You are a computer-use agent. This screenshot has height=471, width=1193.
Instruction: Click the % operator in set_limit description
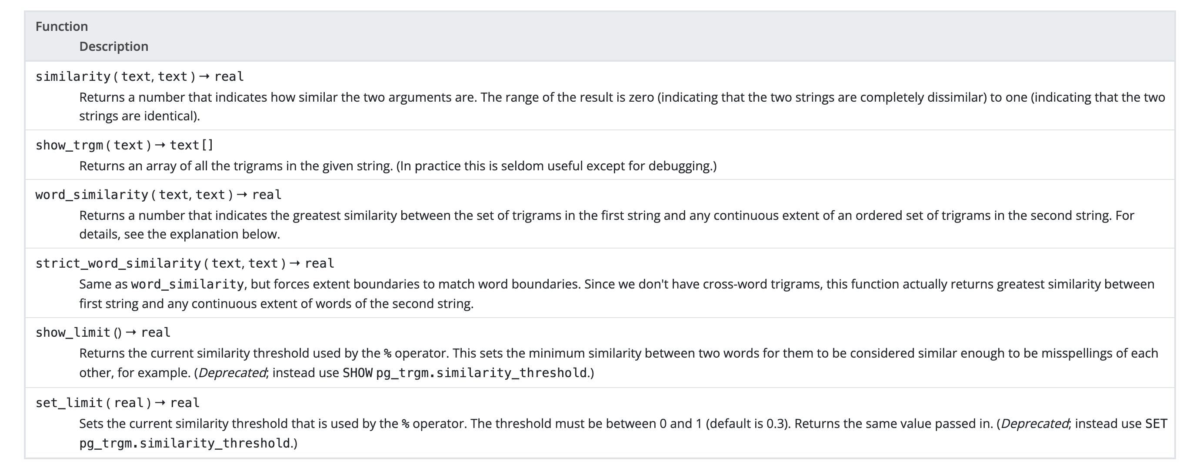[x=405, y=424]
